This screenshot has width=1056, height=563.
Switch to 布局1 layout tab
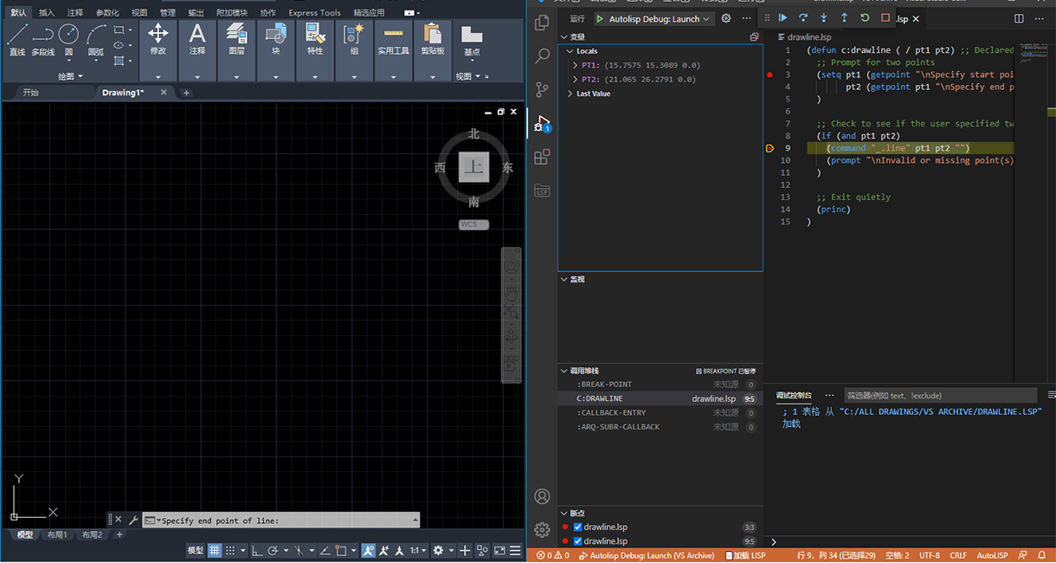point(57,534)
